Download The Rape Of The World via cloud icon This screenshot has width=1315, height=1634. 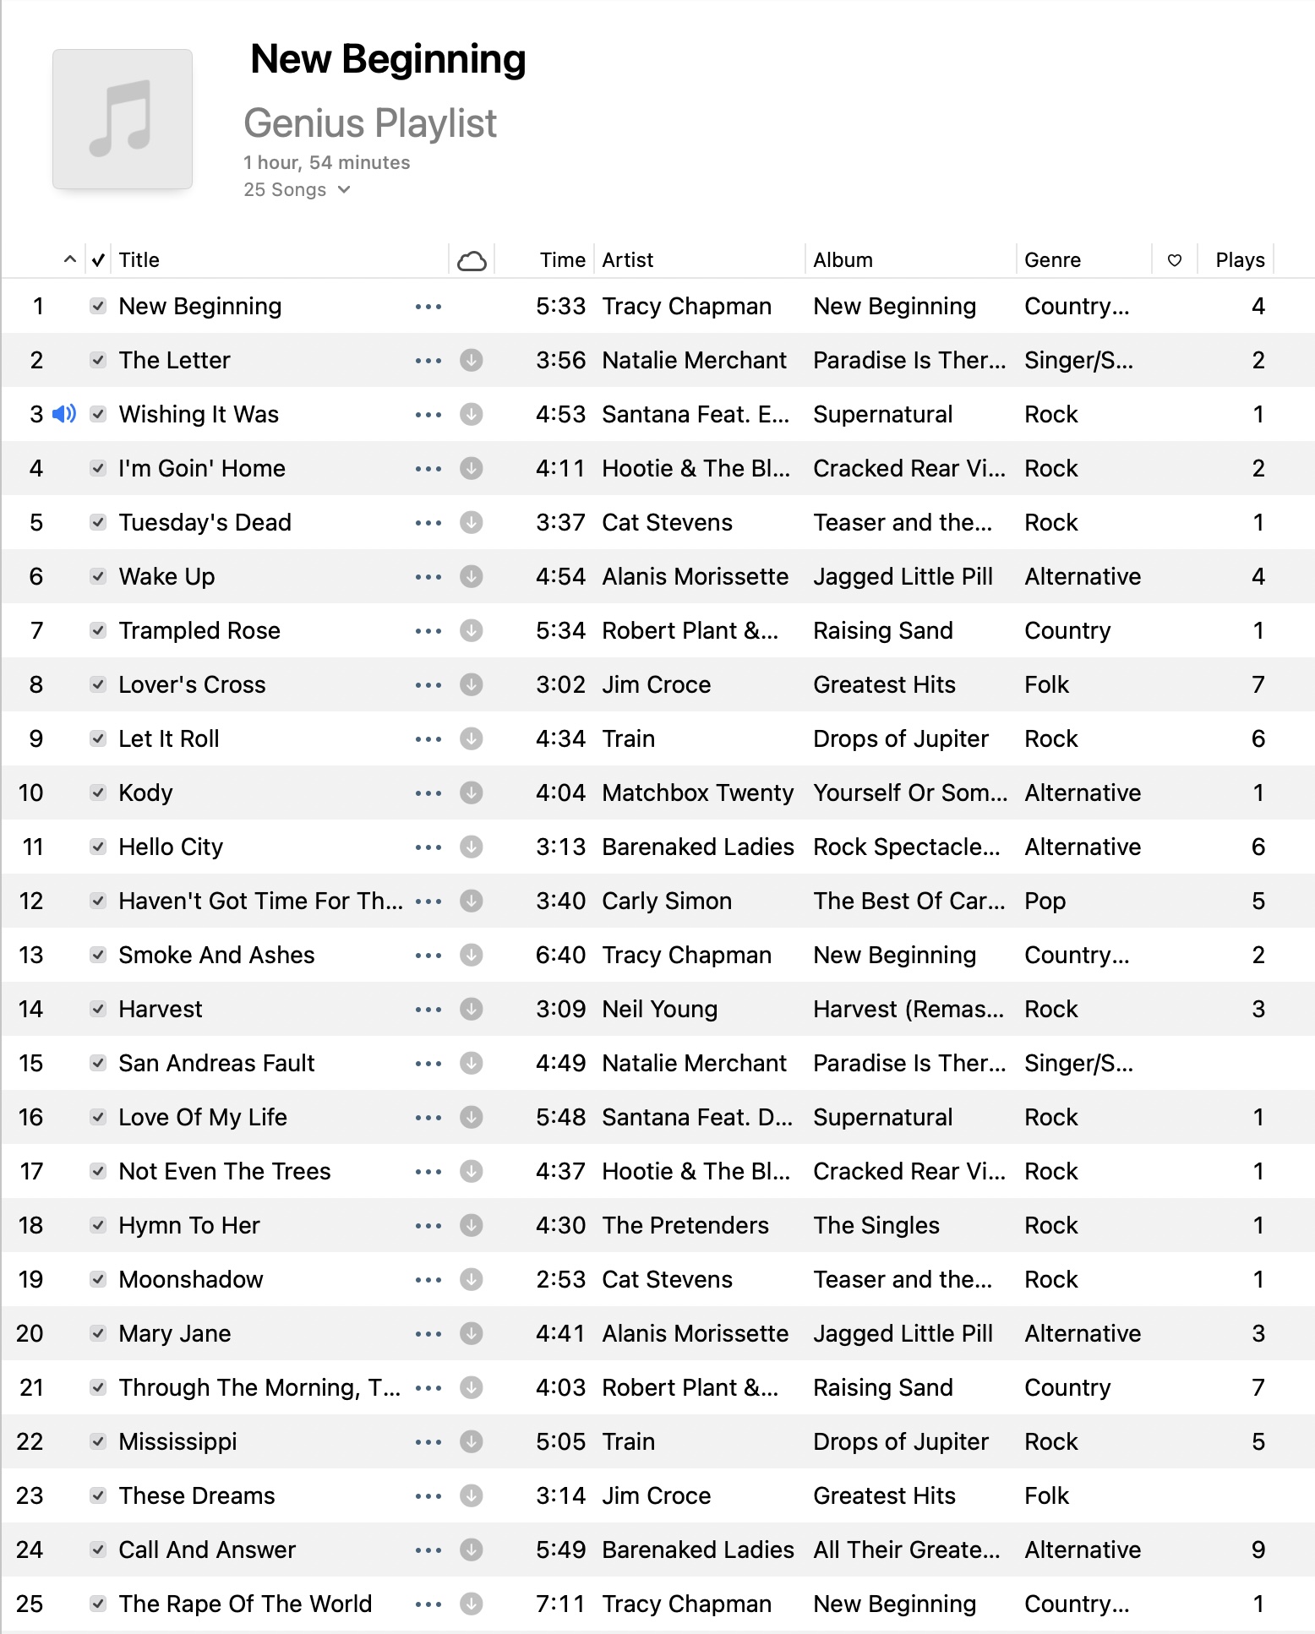click(x=472, y=1604)
